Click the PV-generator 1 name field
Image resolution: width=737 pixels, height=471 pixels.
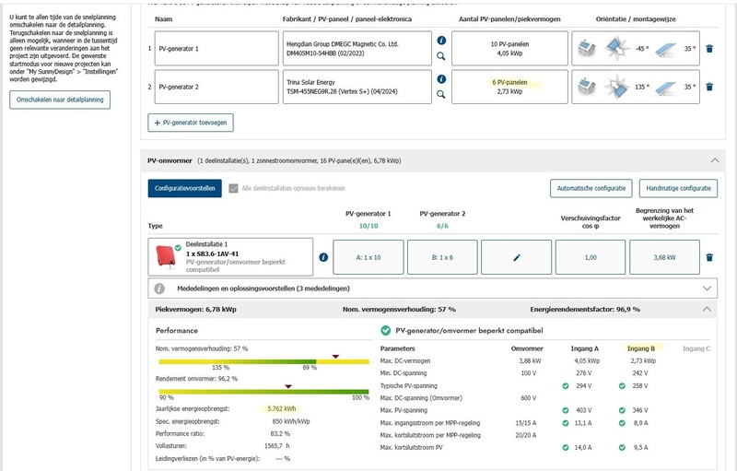point(216,49)
